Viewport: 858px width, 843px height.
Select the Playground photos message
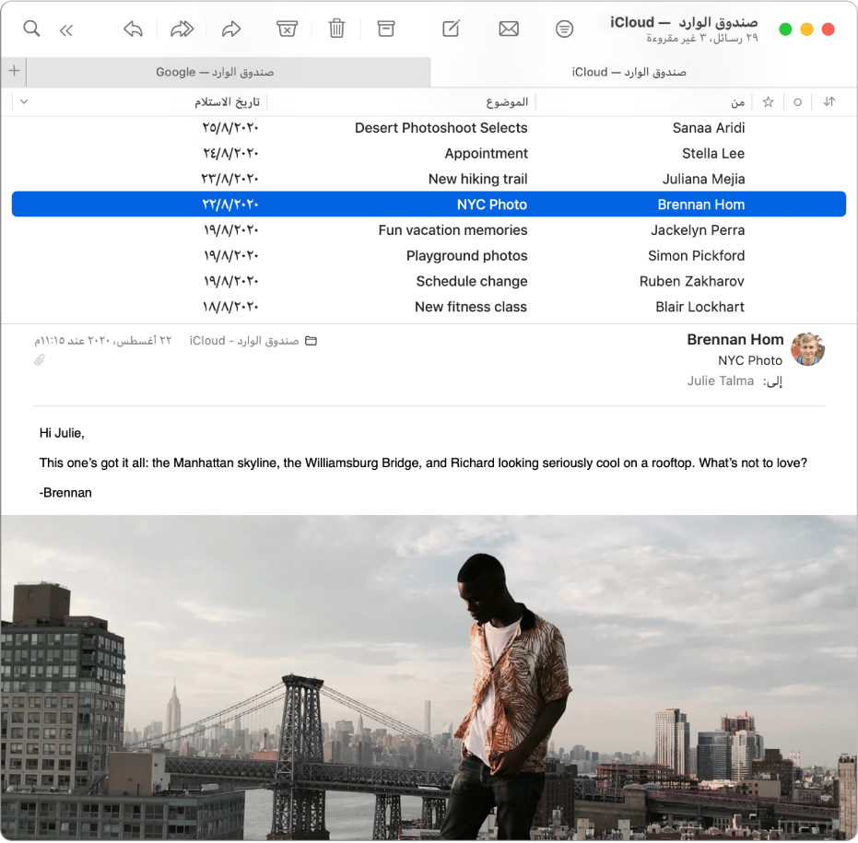click(x=429, y=256)
